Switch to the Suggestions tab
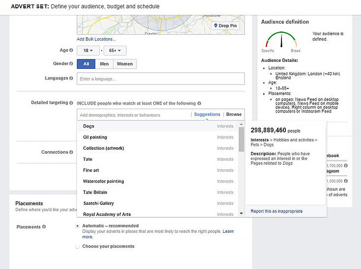The height and width of the screenshot is (269, 361). 207,114
